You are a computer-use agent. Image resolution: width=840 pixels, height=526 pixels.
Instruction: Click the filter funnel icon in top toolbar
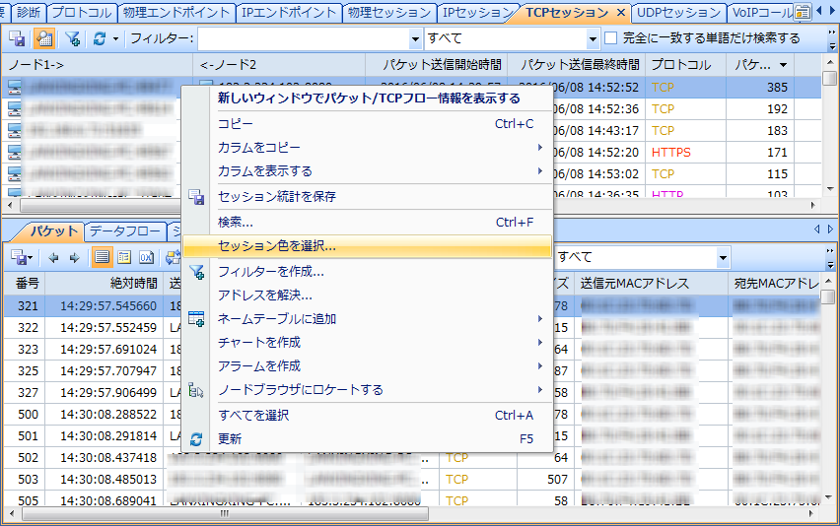coord(73,38)
